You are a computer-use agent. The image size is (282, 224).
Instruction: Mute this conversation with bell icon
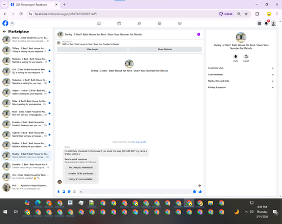pos(236,56)
